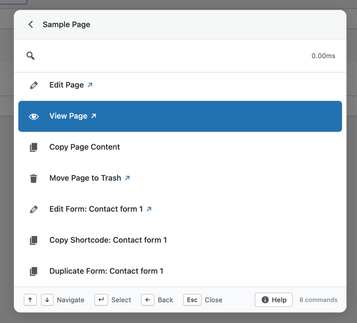The height and width of the screenshot is (323, 357).
Task: Click the 0.00ms timing indicator
Action: coord(323,55)
